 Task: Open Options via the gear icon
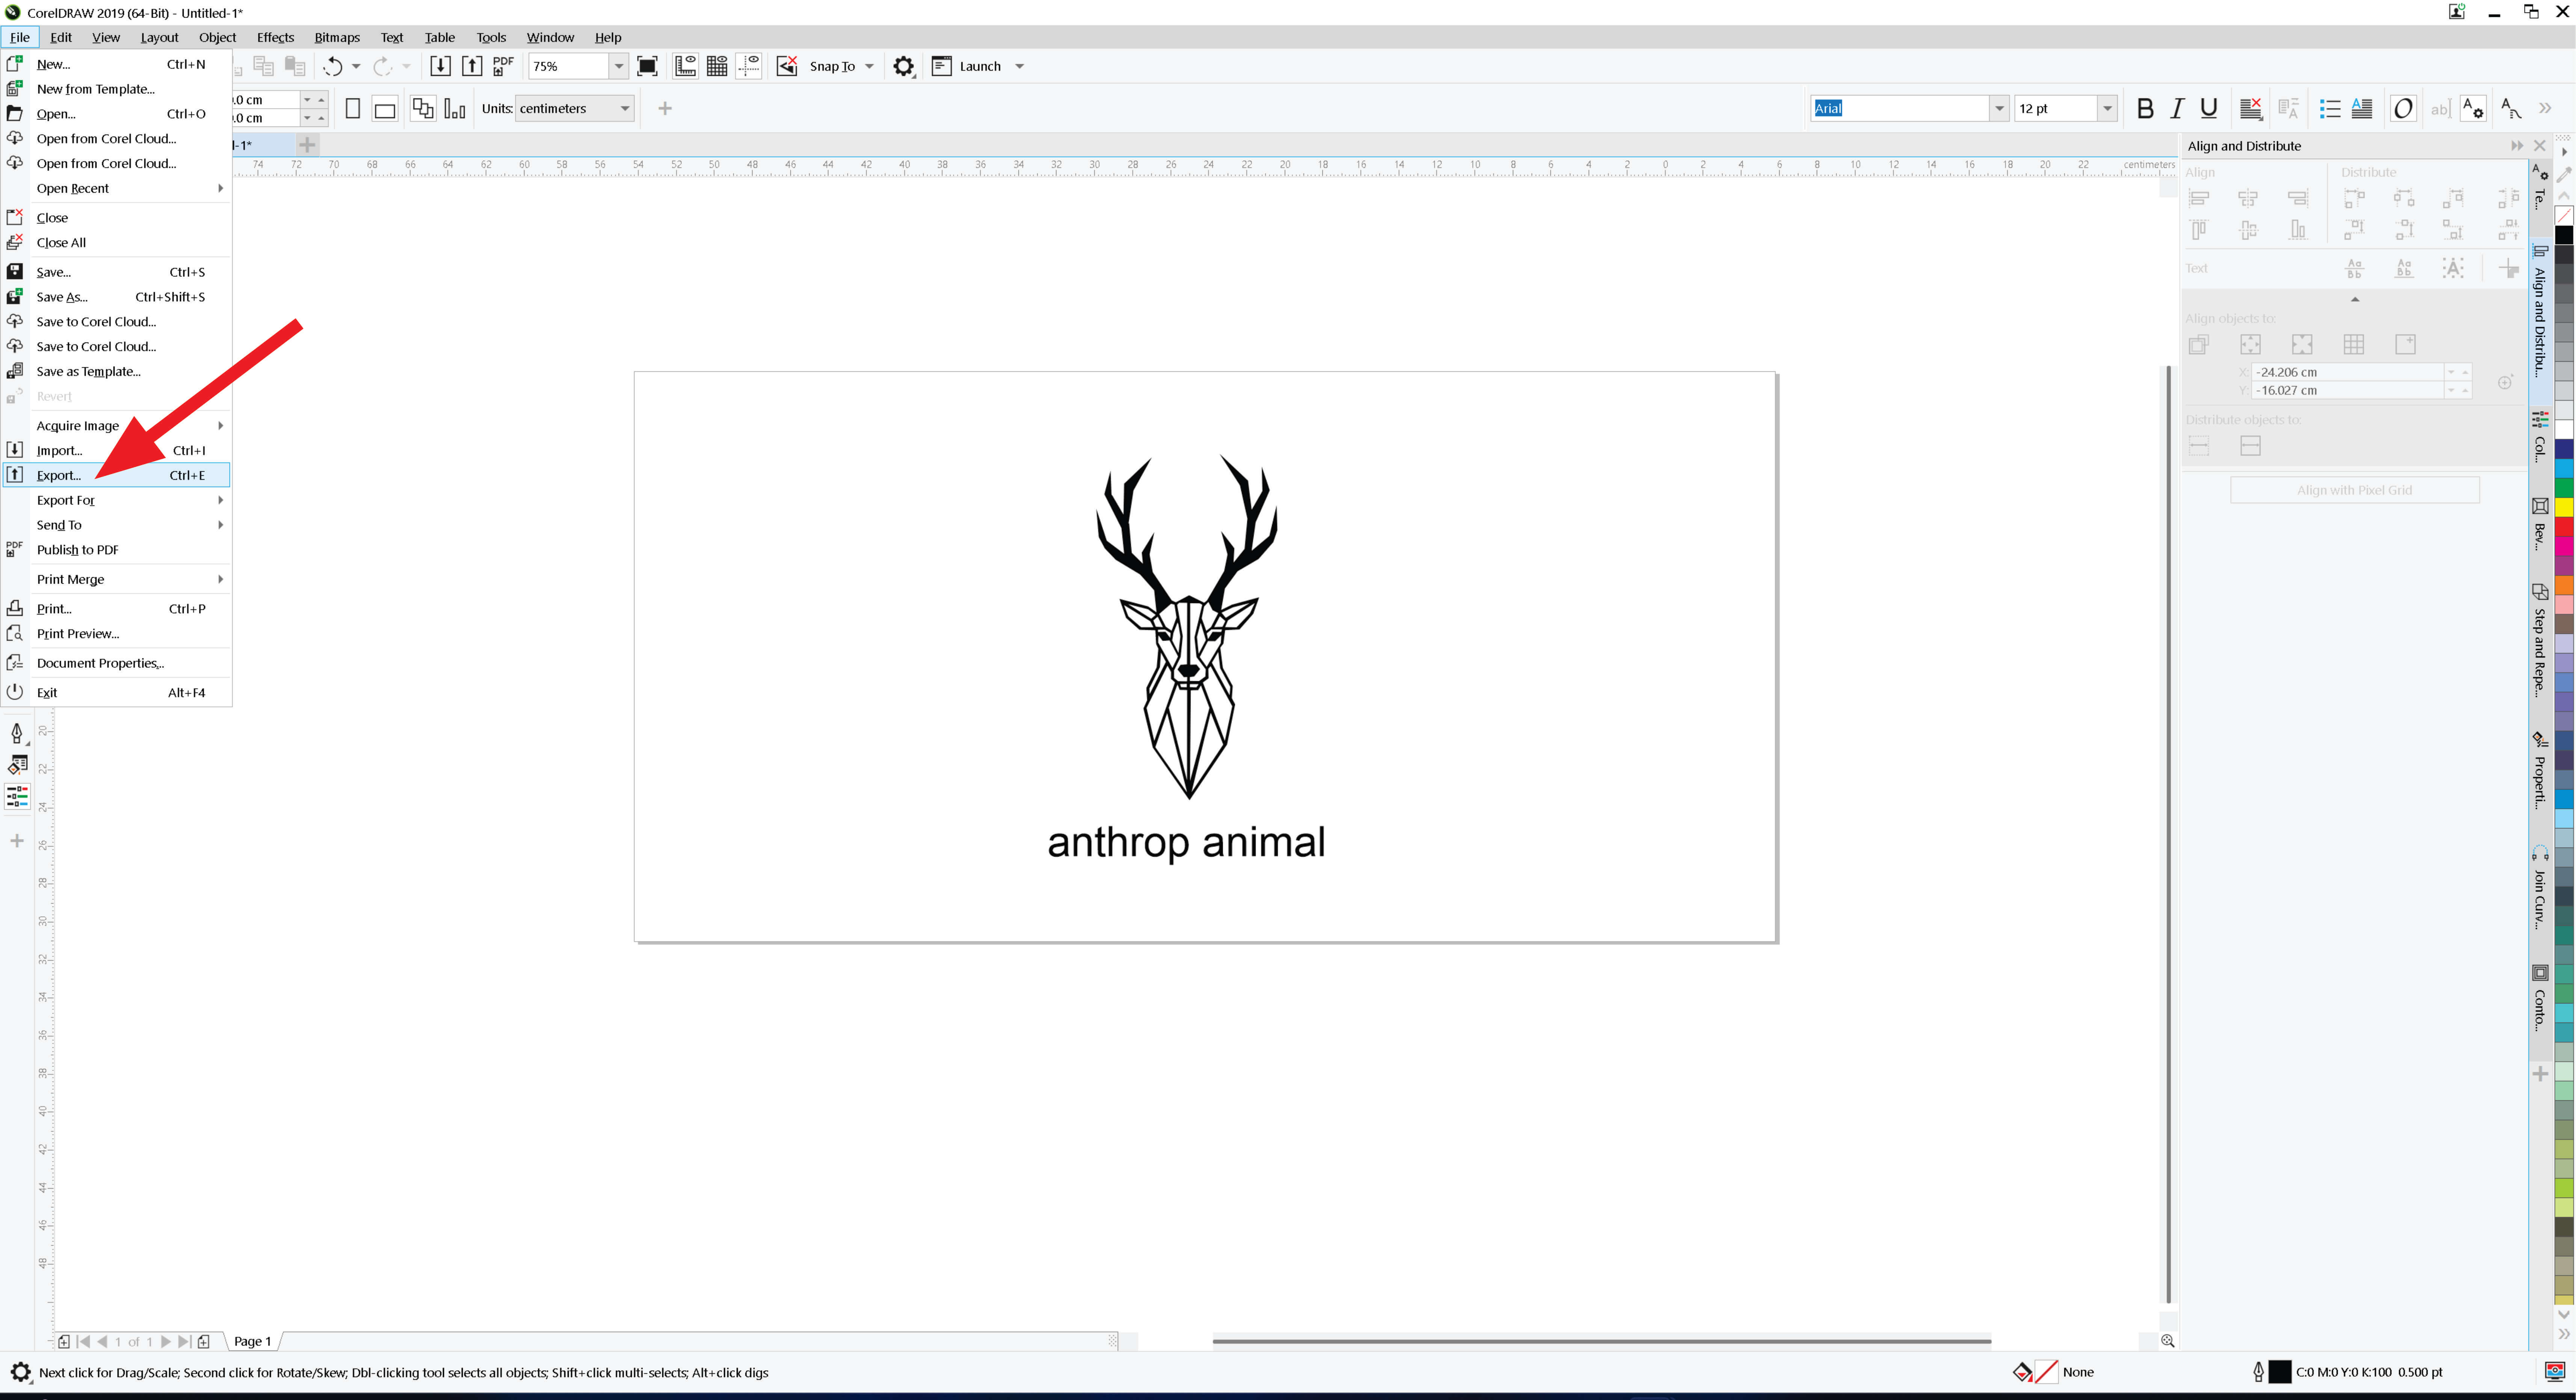pos(903,66)
